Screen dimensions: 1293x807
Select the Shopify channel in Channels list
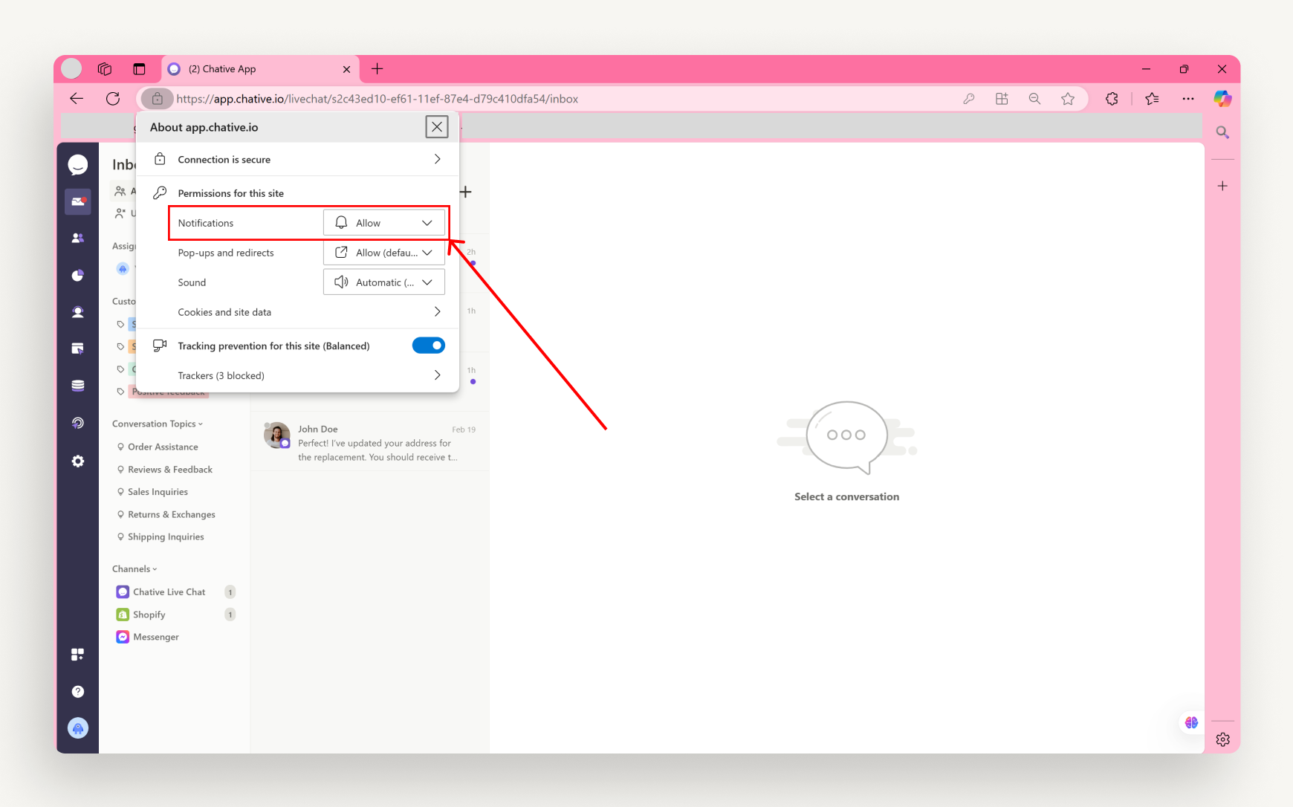pyautogui.click(x=149, y=614)
